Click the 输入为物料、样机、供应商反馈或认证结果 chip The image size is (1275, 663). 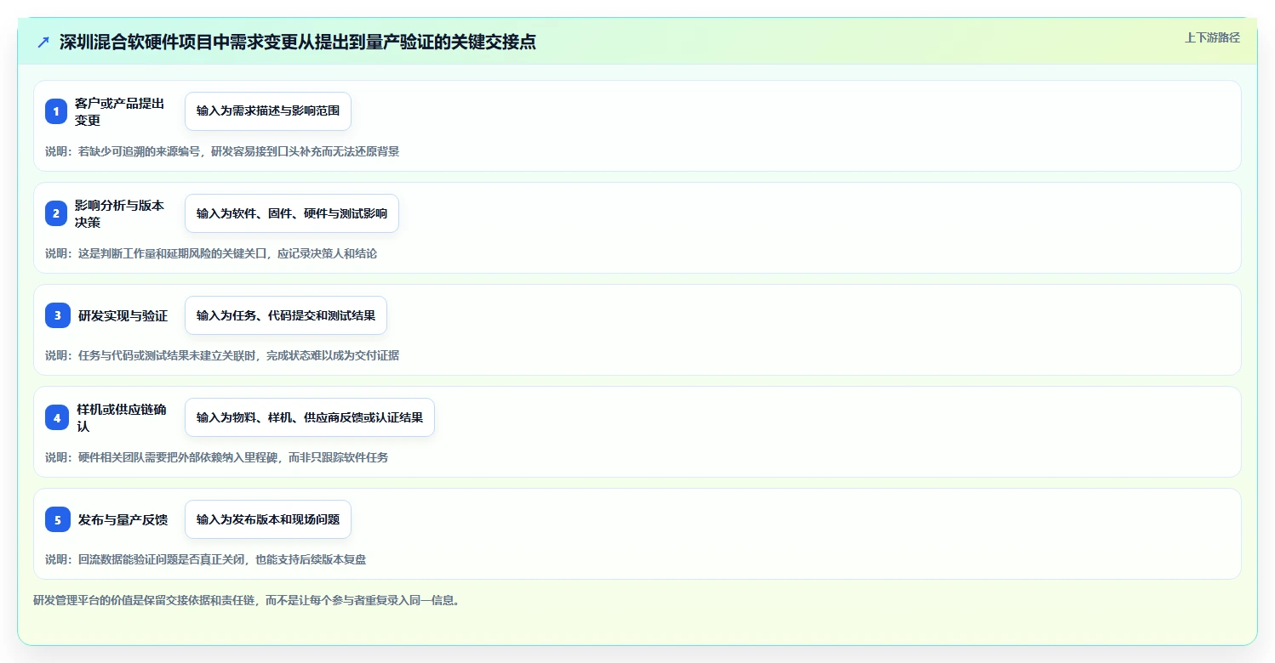[x=310, y=417]
